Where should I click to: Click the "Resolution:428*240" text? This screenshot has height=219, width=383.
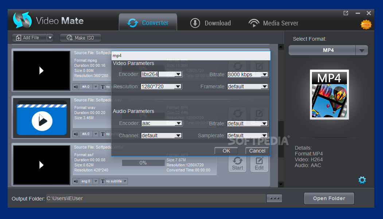[91, 170]
